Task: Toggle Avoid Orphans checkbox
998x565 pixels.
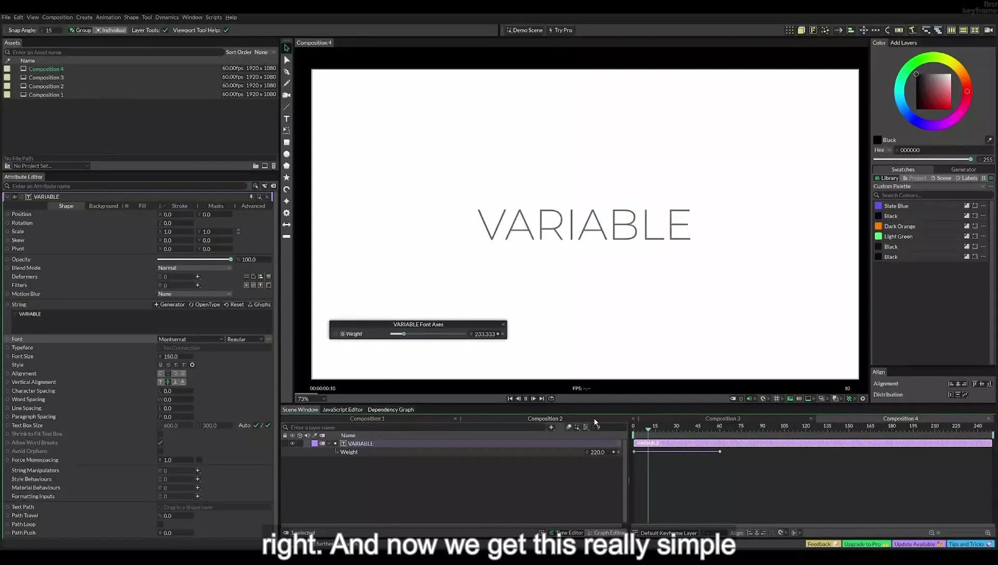Action: [x=160, y=451]
